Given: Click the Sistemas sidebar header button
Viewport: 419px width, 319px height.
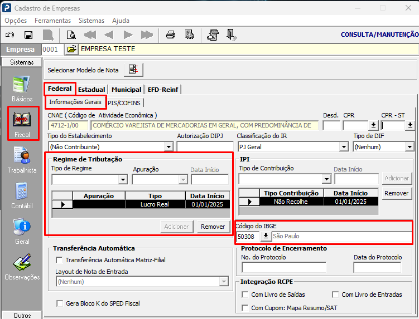Looking at the screenshot, I should (x=22, y=62).
